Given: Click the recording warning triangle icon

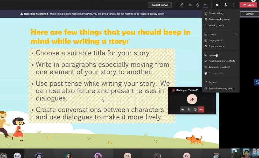Looking at the screenshot, I should pyautogui.click(x=22, y=14).
